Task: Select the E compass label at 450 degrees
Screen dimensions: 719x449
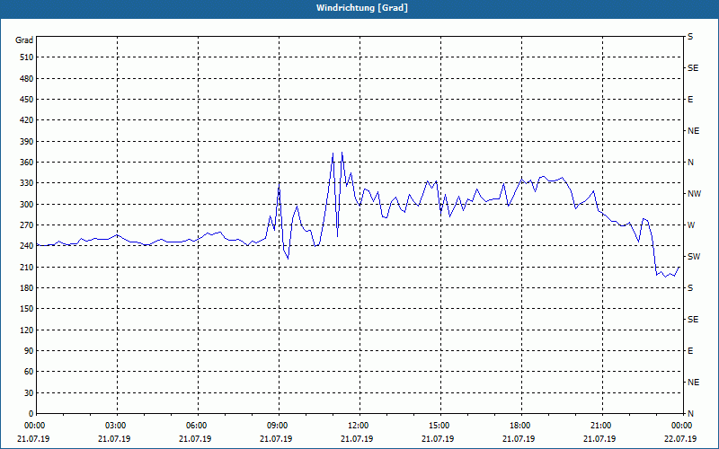Action: pos(690,100)
